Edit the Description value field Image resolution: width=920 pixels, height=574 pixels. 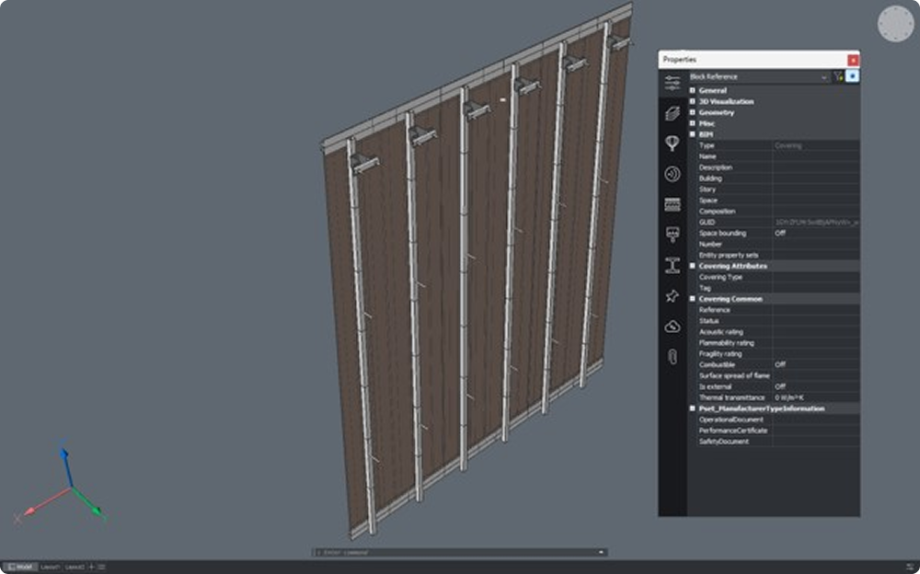tap(816, 167)
